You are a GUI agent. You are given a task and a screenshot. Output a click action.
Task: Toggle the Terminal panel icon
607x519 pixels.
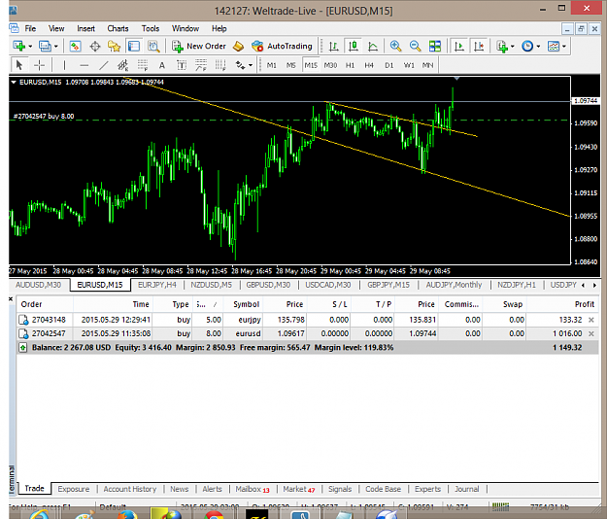(134, 46)
